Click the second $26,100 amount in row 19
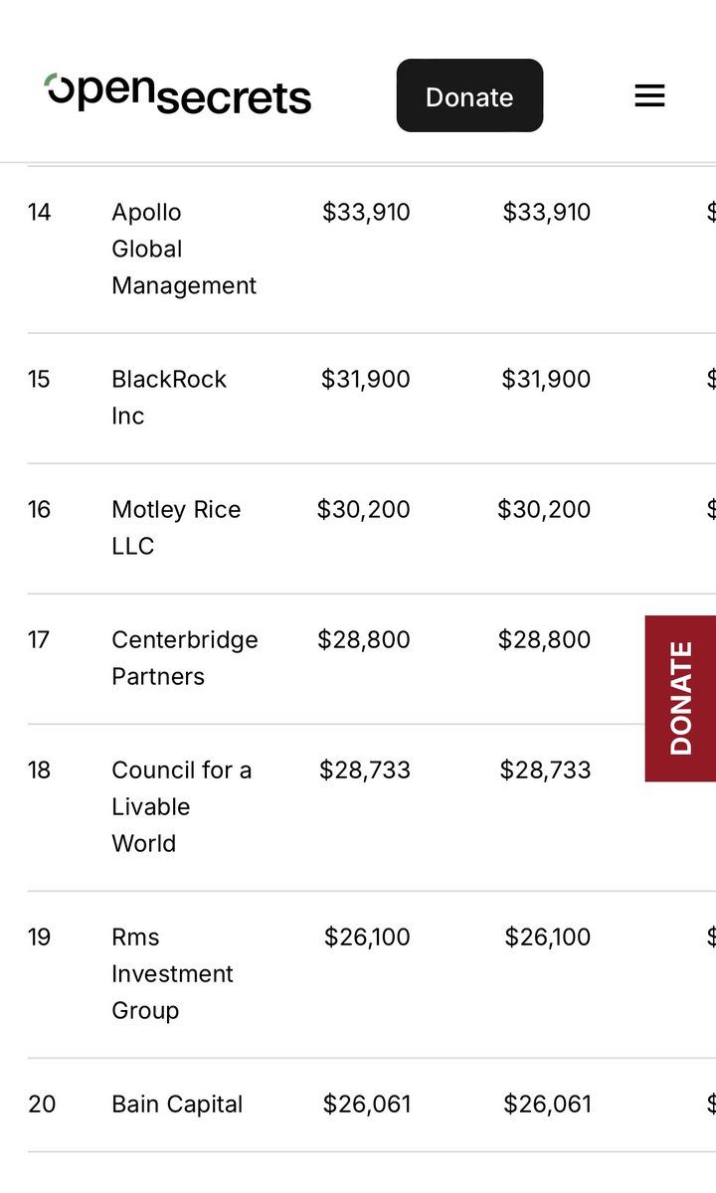This screenshot has height=1193, width=716. 548,937
